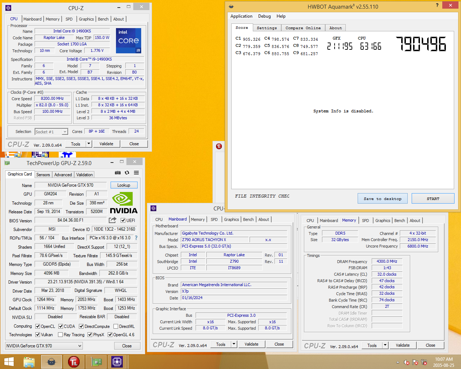
Task: Show hidden system tray icons
Action: 398,362
